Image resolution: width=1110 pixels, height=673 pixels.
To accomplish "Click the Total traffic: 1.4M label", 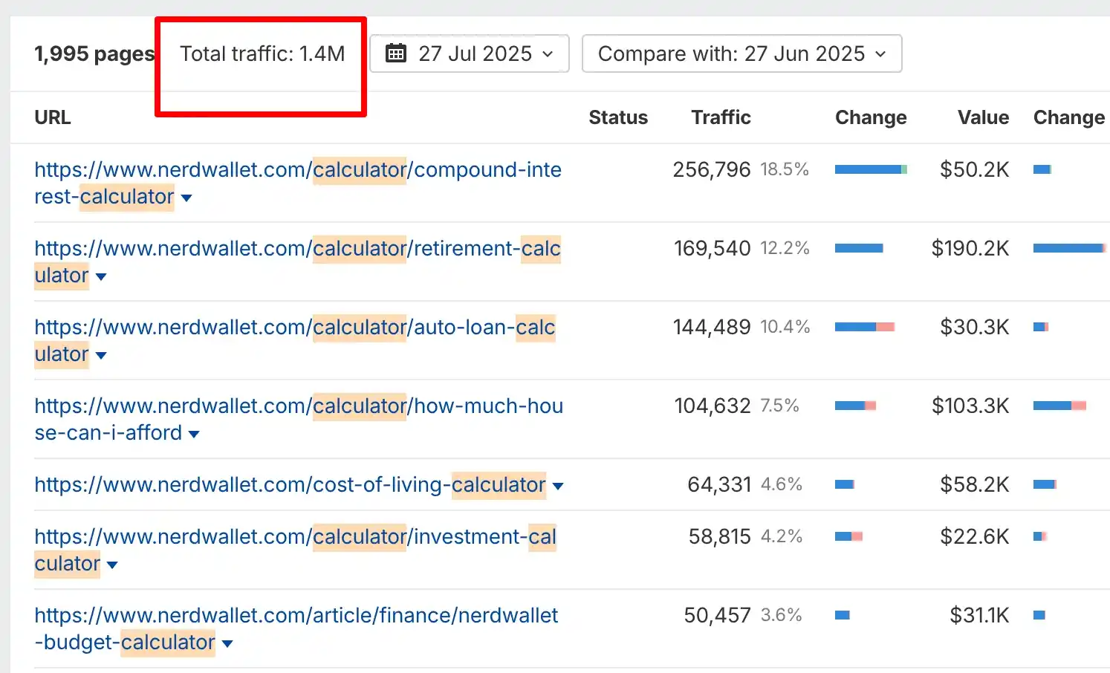I will [262, 53].
